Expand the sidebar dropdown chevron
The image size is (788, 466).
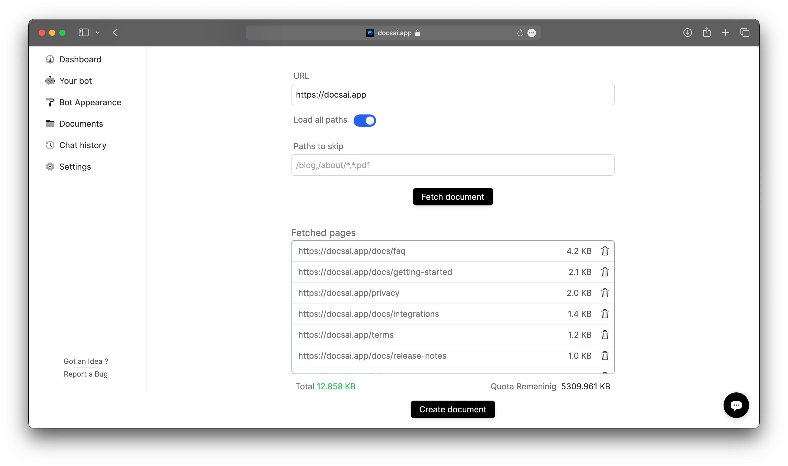pos(98,33)
